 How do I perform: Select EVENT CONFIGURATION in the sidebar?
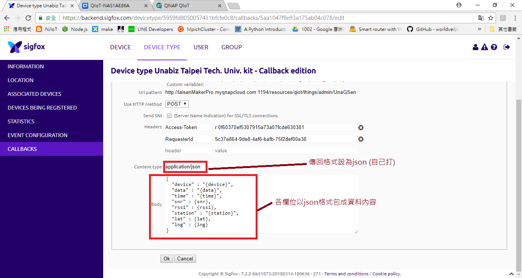pyautogui.click(x=52, y=135)
